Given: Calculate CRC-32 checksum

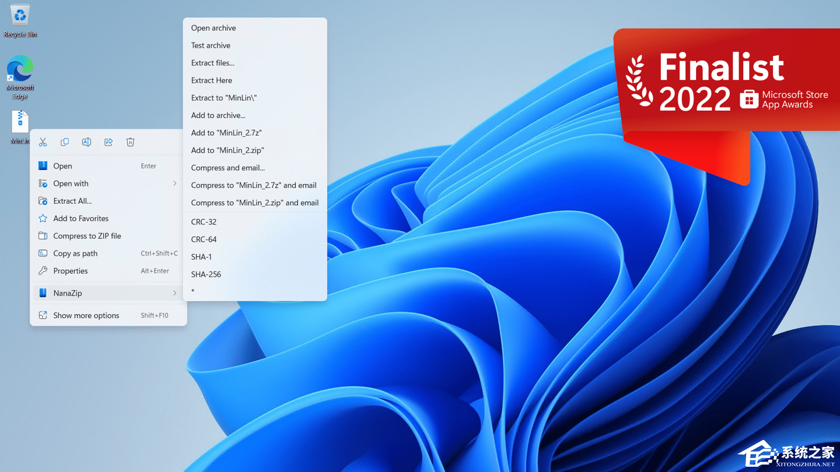Looking at the screenshot, I should (255, 222).
